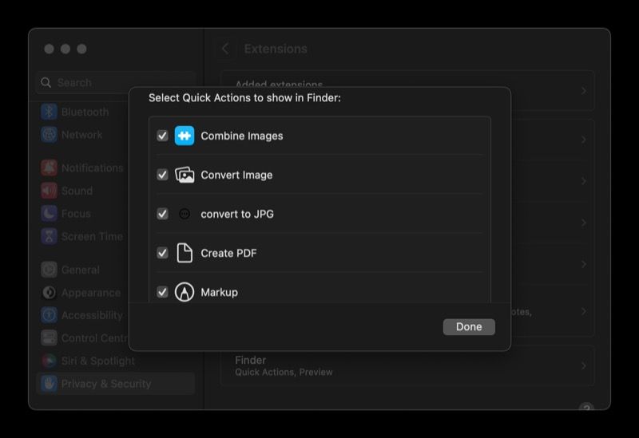This screenshot has height=438, width=639.
Task: Click the Added extensions row text
Action: [x=279, y=84]
